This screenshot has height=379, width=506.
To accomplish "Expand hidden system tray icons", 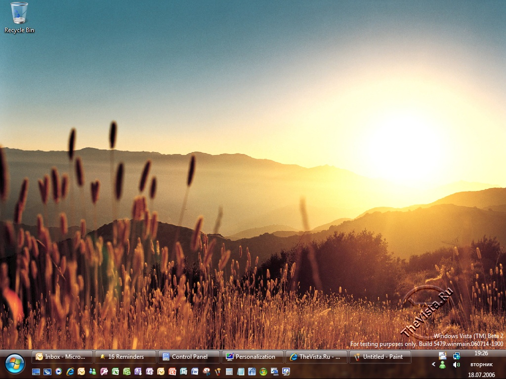I will tap(433, 365).
